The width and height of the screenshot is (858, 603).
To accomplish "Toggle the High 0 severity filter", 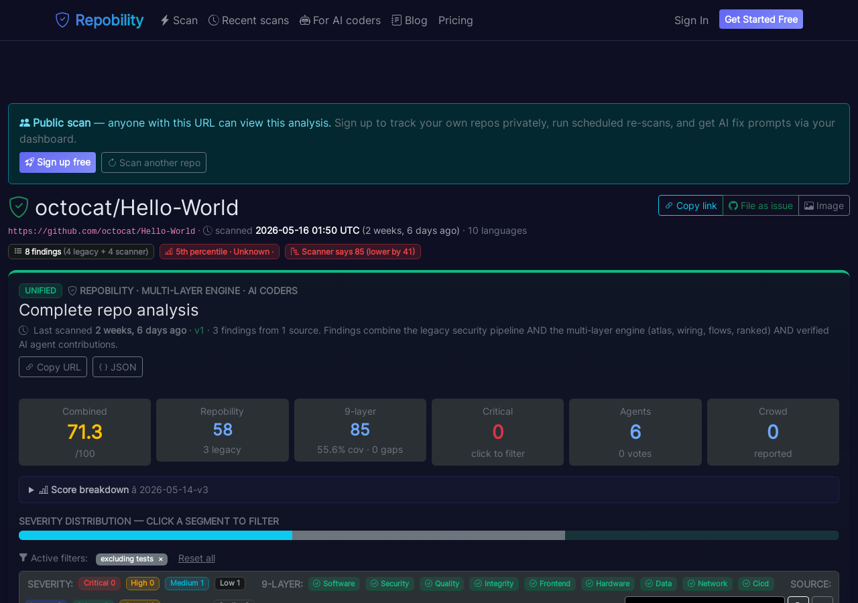I will (x=143, y=584).
